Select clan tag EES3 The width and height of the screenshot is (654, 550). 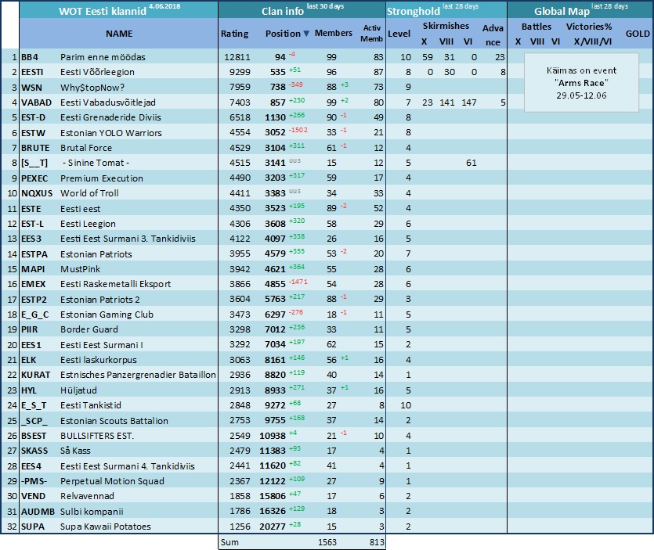[x=31, y=239]
